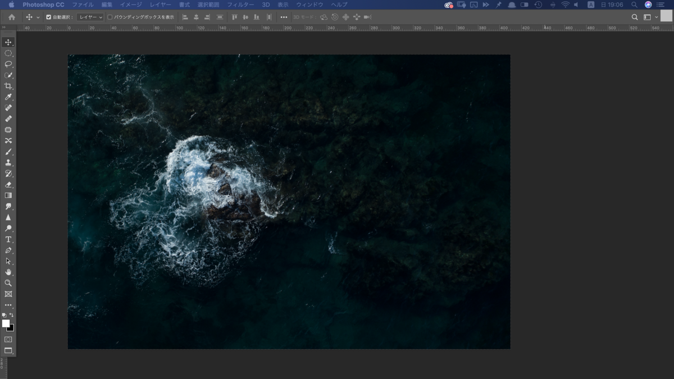The image size is (674, 379).
Task: Uncheck the 自動選択 checkbox
Action: (48, 17)
